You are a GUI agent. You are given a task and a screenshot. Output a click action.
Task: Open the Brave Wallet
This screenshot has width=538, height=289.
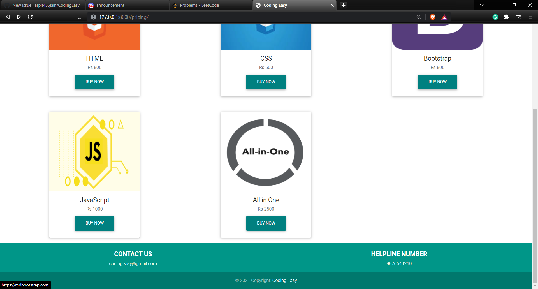(518, 17)
